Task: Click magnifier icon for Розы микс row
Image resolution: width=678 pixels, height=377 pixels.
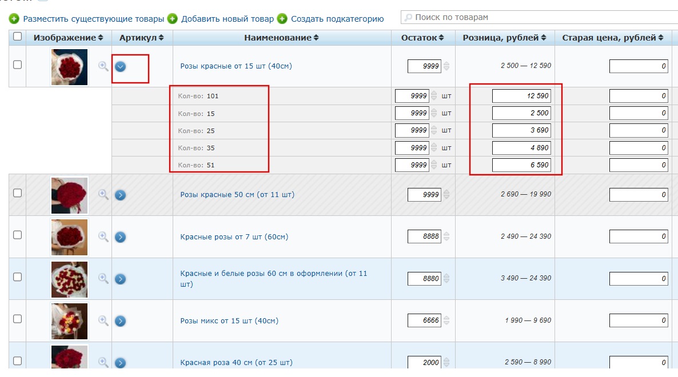Action: pyautogui.click(x=103, y=320)
